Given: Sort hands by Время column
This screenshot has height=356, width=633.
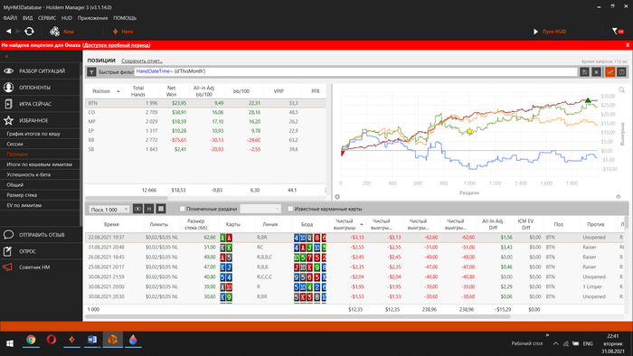Looking at the screenshot, I should pos(111,224).
